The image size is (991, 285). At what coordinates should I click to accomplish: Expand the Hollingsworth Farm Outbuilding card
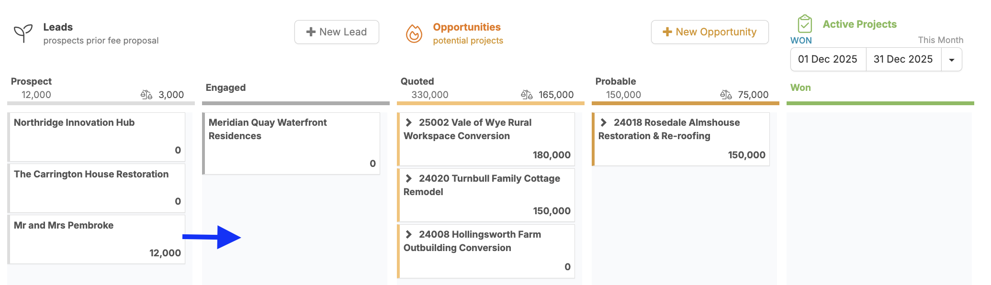click(x=409, y=234)
